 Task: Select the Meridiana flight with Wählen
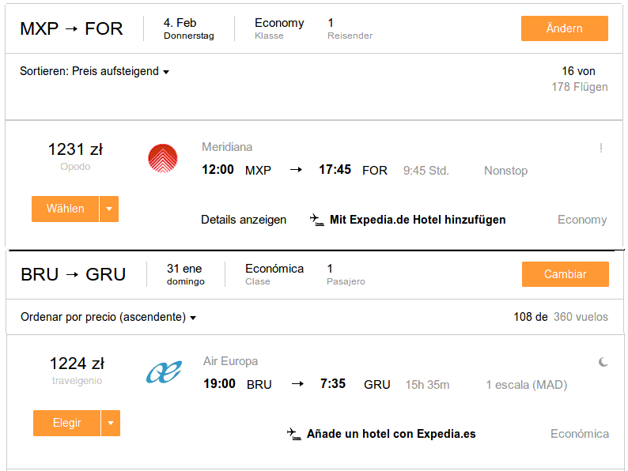[x=66, y=209]
